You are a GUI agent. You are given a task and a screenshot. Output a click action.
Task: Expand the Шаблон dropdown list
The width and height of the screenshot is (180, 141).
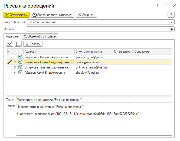[166, 29]
